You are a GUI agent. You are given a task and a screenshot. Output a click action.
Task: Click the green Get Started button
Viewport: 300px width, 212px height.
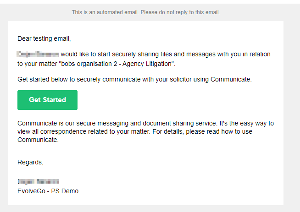(x=47, y=100)
